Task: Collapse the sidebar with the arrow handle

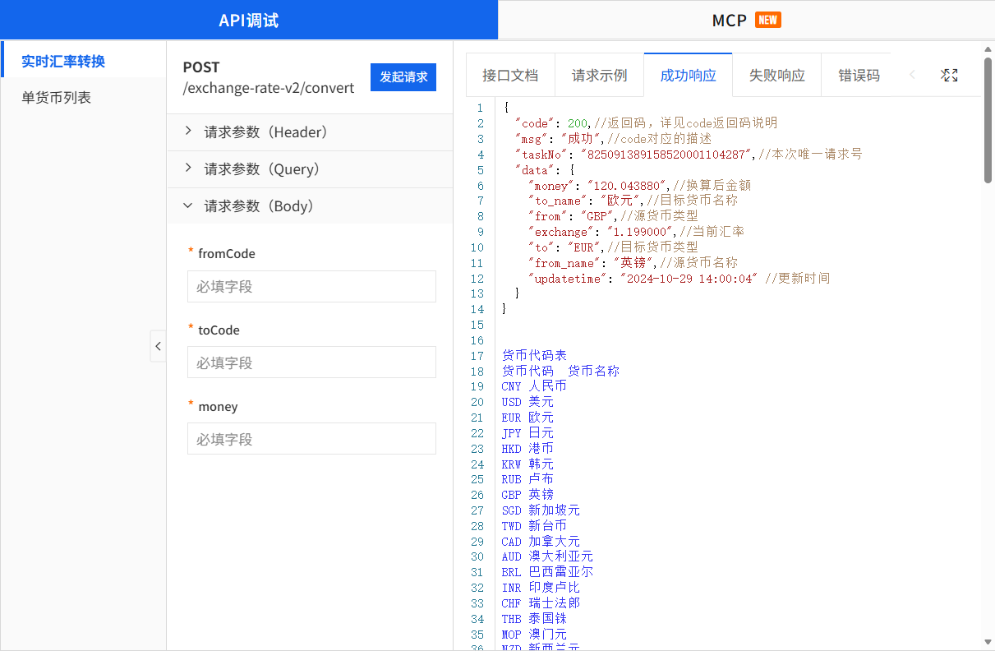Action: pos(158,346)
